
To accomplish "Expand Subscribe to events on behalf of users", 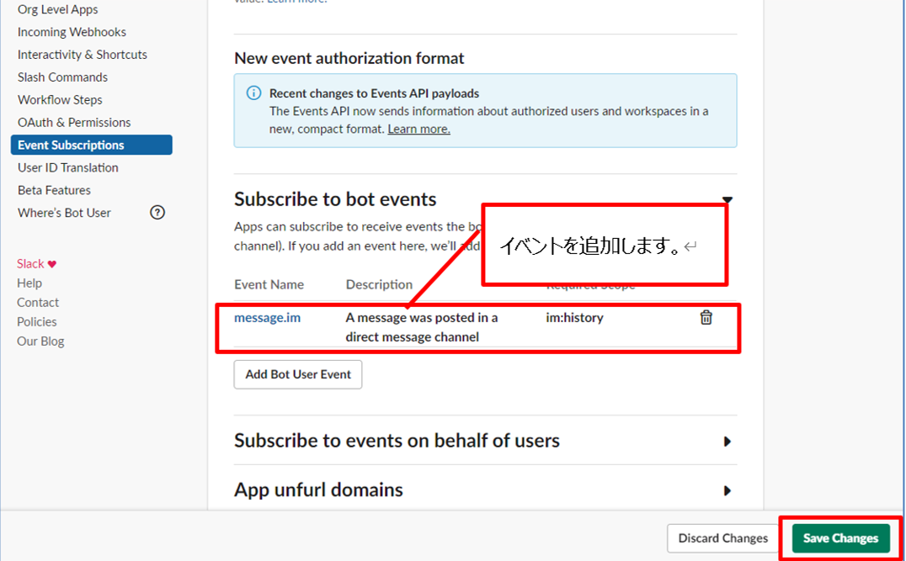I will coord(727,442).
